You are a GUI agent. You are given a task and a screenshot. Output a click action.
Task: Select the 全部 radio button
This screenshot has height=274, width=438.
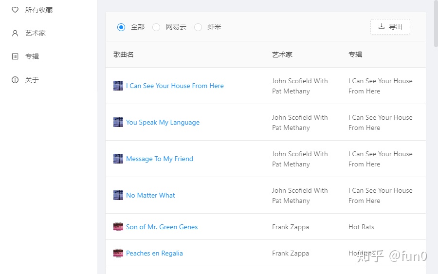pyautogui.click(x=121, y=27)
